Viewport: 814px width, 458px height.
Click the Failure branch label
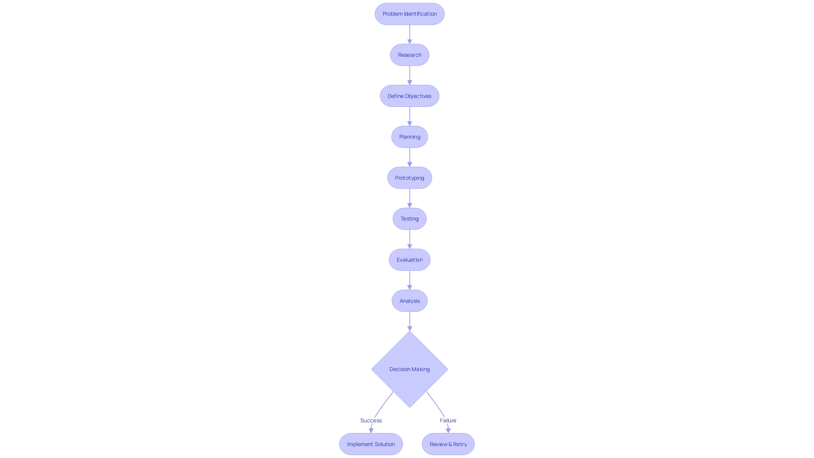448,421
